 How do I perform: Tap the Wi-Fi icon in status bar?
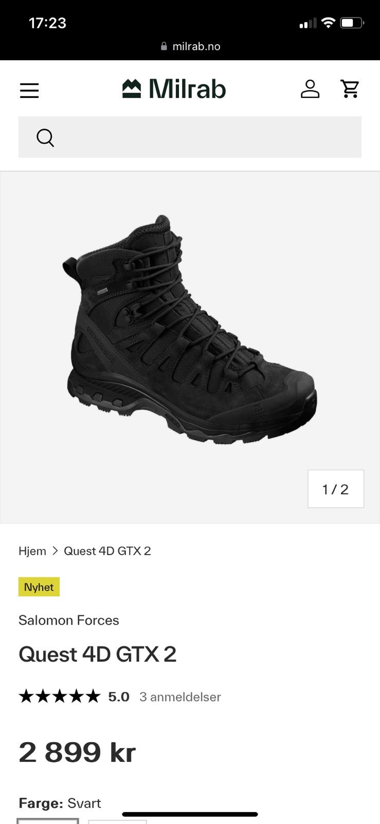[328, 23]
